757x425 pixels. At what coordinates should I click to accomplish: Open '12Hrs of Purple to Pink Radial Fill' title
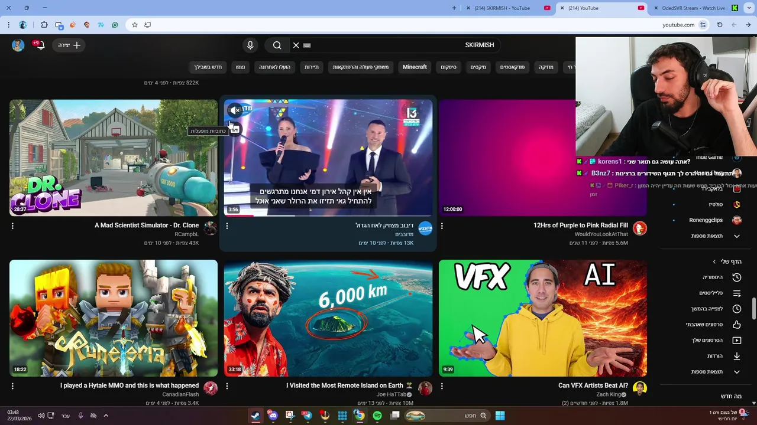(x=581, y=225)
